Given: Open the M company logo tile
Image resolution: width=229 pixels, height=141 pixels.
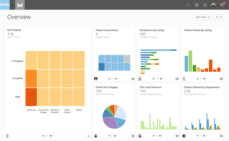Looking at the screenshot, I should (20, 5).
